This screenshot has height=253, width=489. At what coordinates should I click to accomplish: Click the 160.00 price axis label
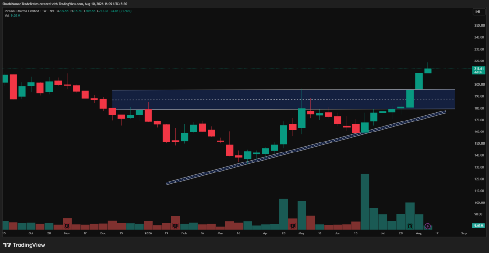pyautogui.click(x=479, y=132)
